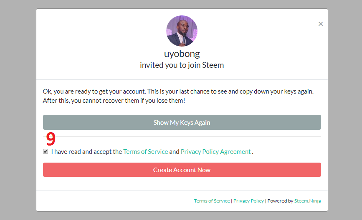Open footer Terms of Service link
The image size is (362, 220).
(212, 201)
